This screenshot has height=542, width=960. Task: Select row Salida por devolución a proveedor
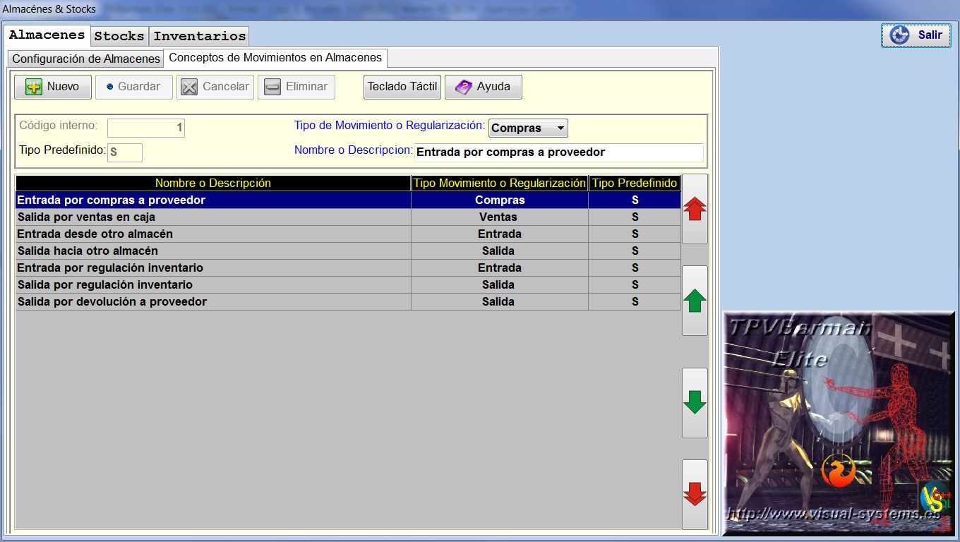pos(213,302)
